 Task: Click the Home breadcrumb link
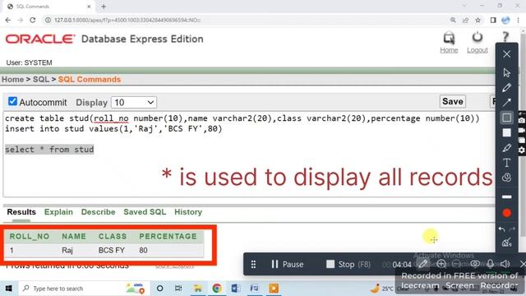pyautogui.click(x=13, y=80)
